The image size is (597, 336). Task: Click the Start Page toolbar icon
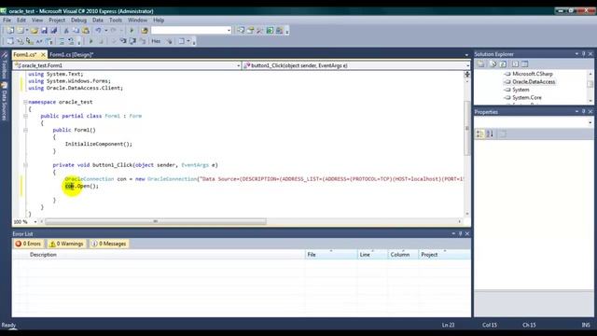click(270, 31)
